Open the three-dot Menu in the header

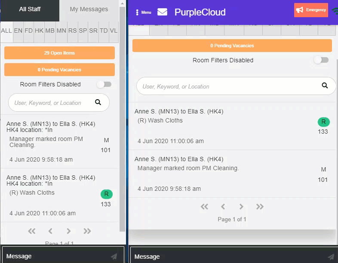coord(144,12)
